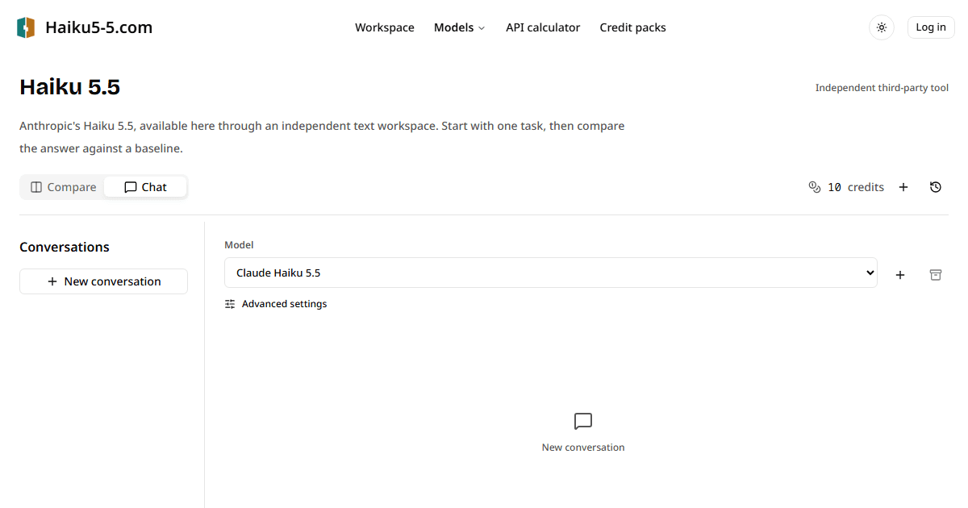Open the Credit packs page
The width and height of the screenshot is (968, 508).
pyautogui.click(x=632, y=27)
